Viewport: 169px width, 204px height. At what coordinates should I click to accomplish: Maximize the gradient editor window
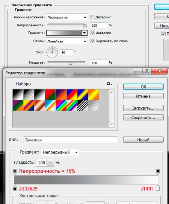click(147, 71)
